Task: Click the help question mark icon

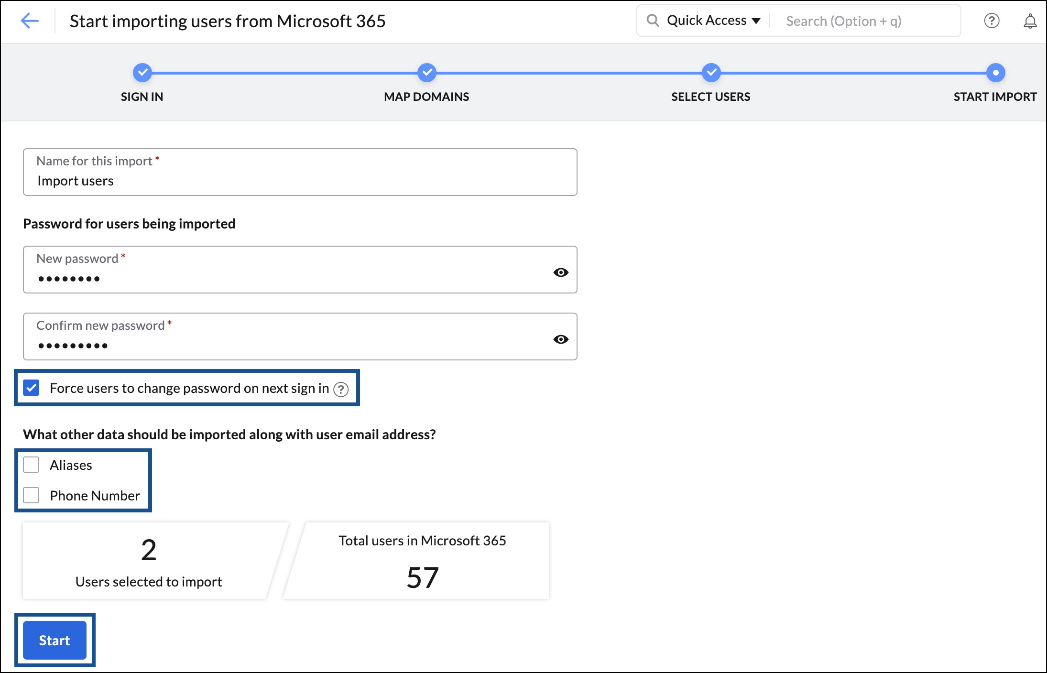Action: tap(992, 21)
